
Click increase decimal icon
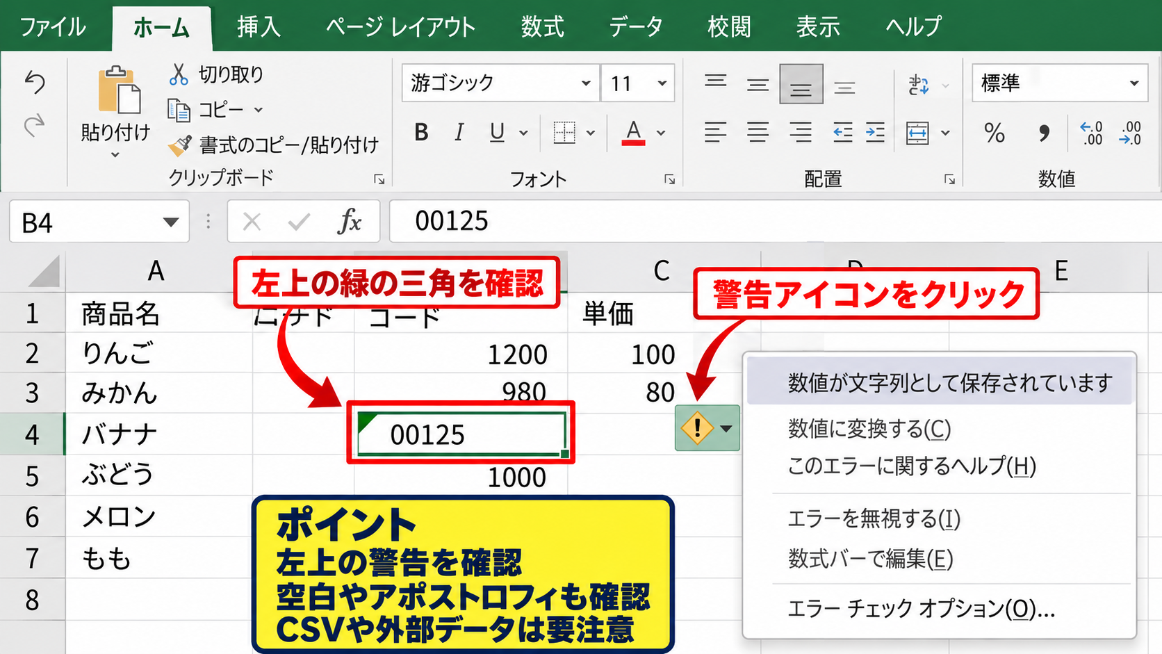1091,132
